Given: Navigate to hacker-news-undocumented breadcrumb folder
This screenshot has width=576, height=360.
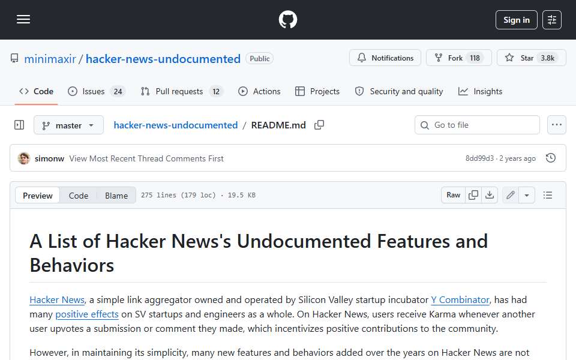Looking at the screenshot, I should [176, 125].
